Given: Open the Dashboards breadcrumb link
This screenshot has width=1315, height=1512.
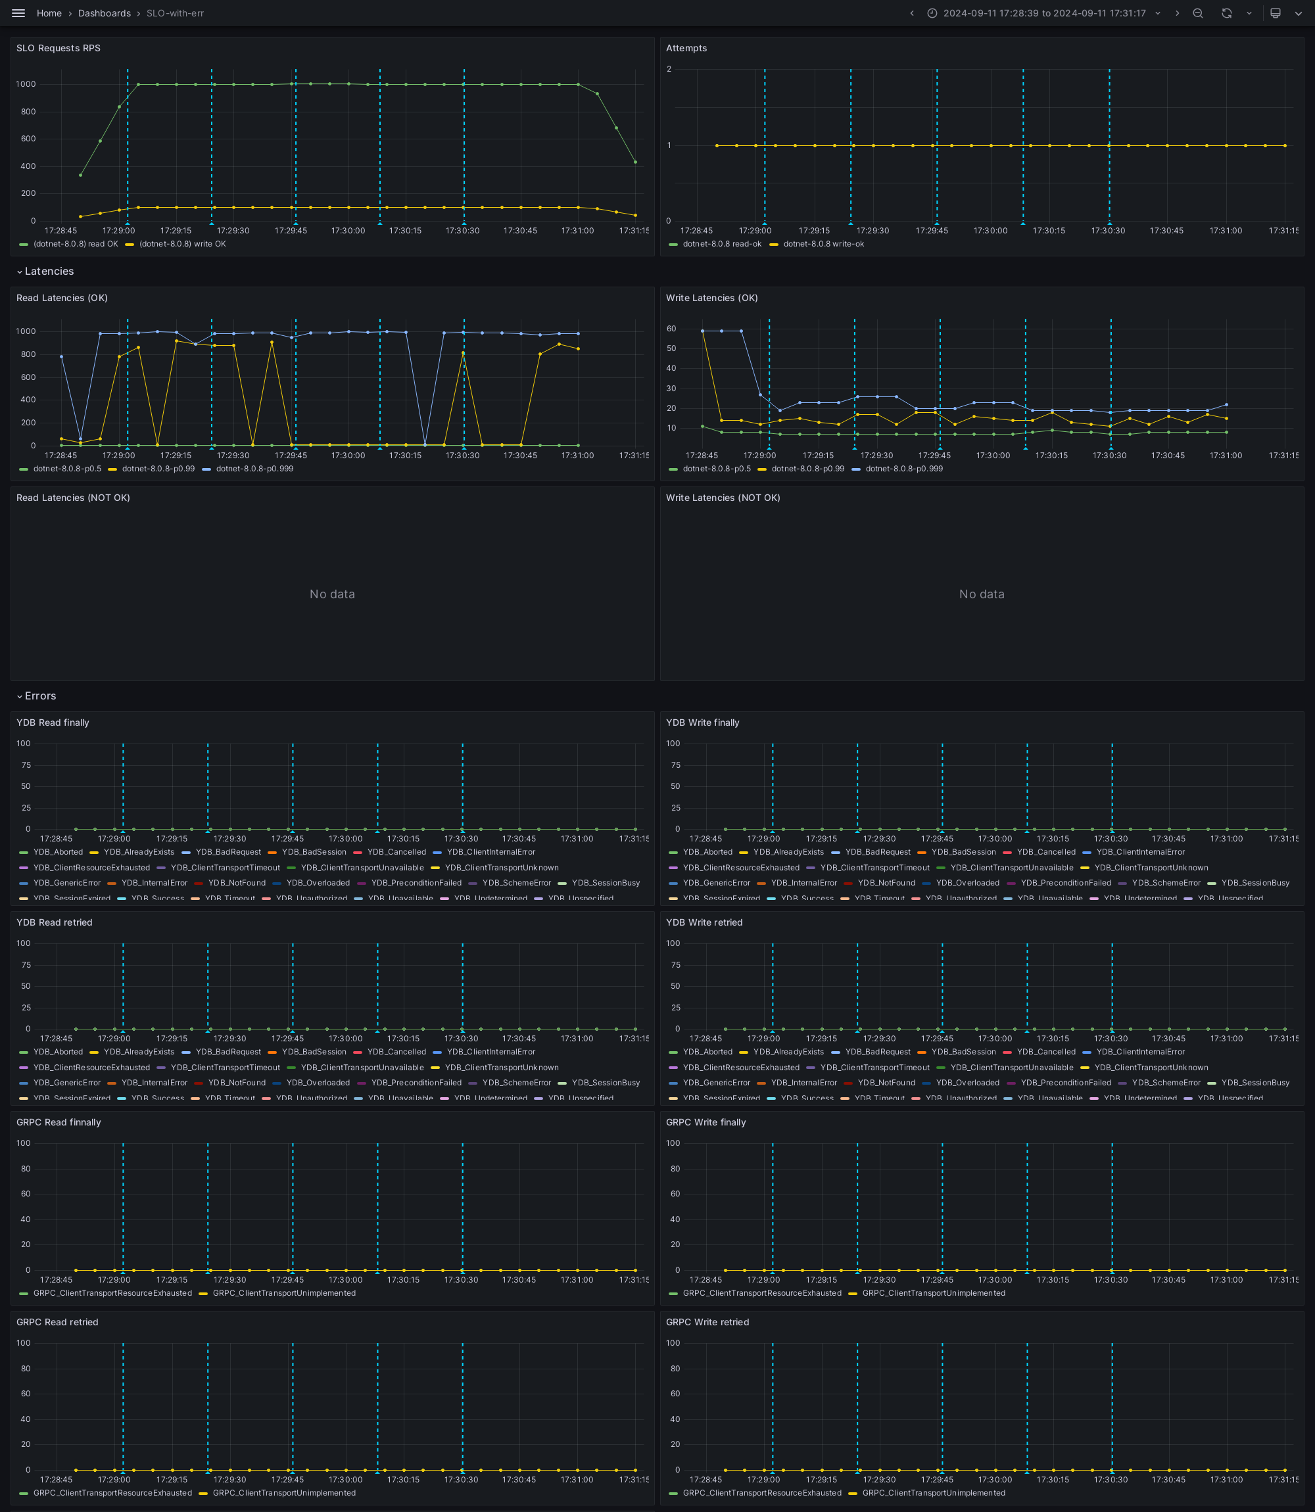Looking at the screenshot, I should (104, 13).
